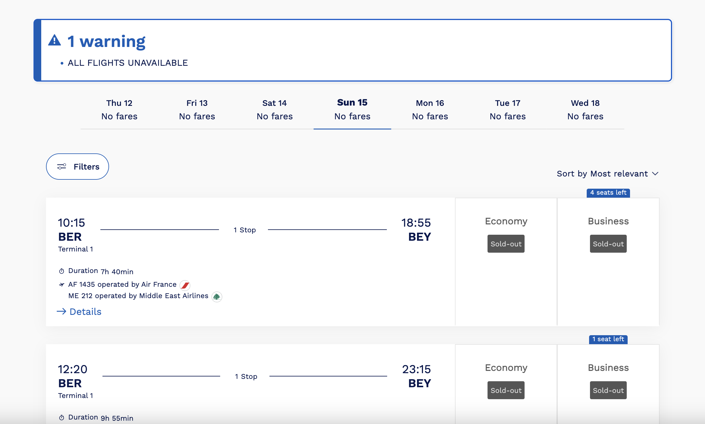Open the Filters button
Screen dimensions: 705x424
coord(77,167)
